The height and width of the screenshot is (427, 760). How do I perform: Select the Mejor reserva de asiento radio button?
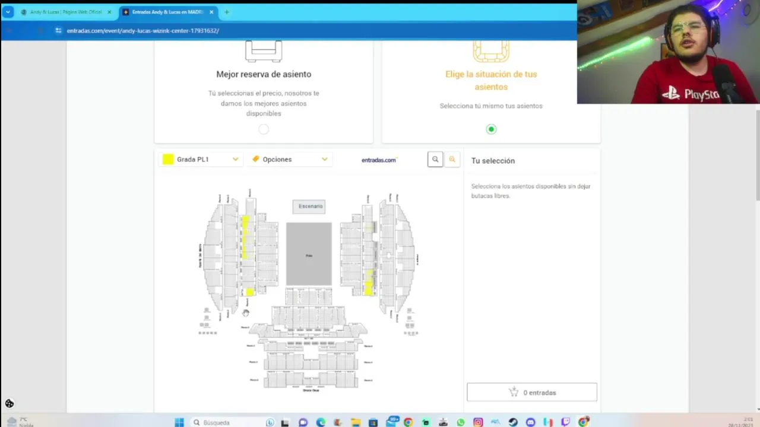click(264, 129)
